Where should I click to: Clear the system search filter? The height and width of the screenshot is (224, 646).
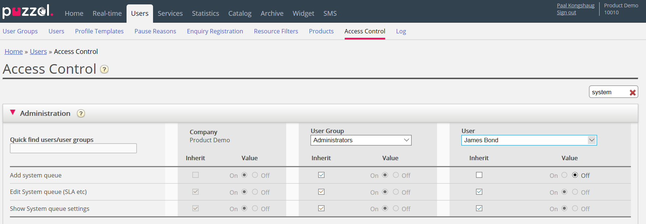pos(632,92)
